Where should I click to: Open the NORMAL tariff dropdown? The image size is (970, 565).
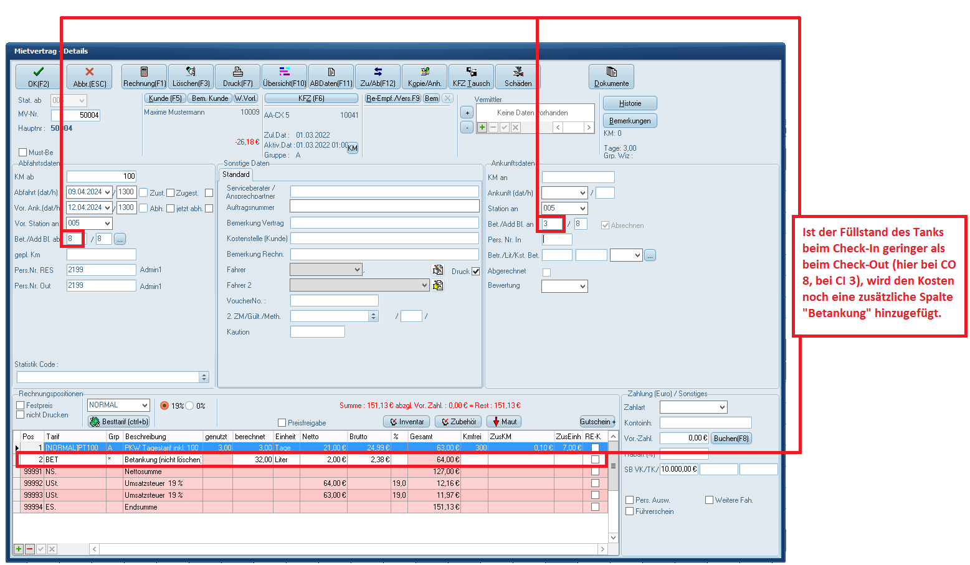tap(145, 406)
